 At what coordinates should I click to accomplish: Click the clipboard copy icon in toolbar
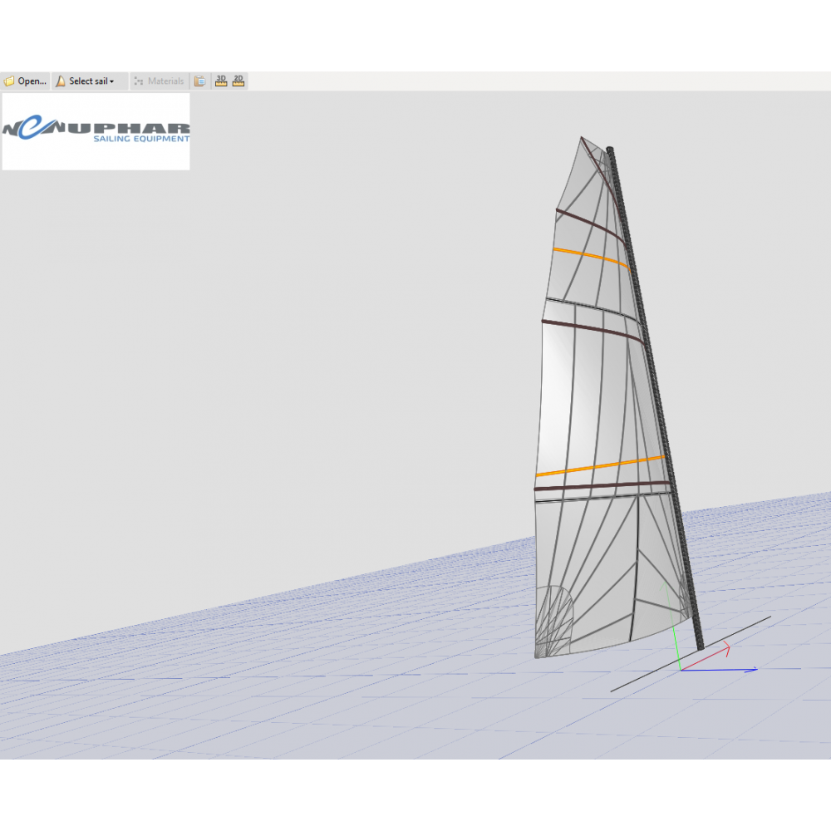coord(199,81)
